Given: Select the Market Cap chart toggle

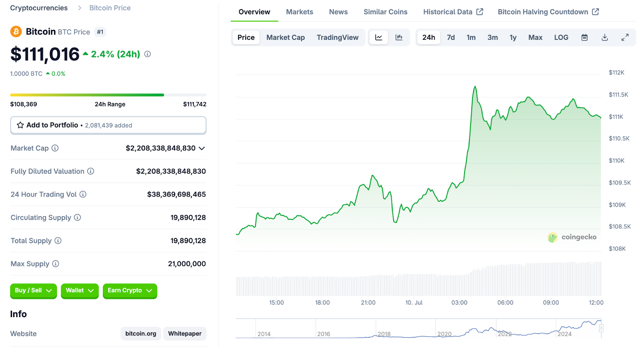Looking at the screenshot, I should tap(286, 37).
